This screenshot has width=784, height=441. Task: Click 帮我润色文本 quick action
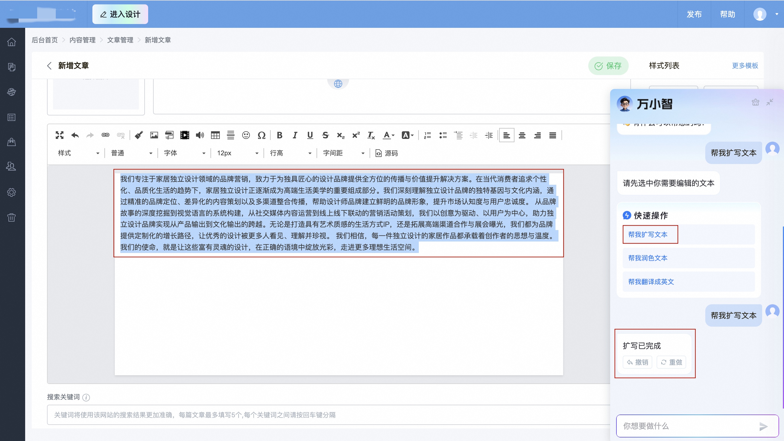click(x=648, y=258)
